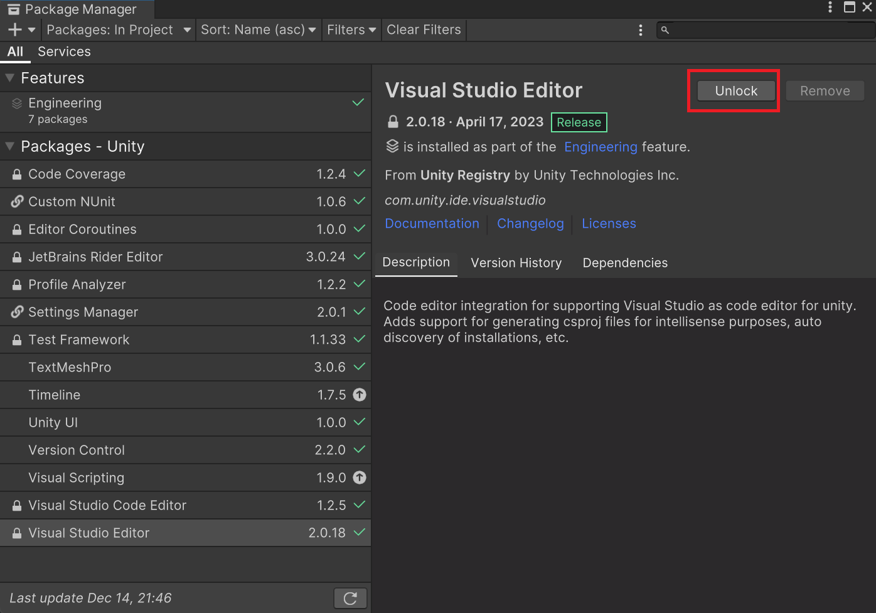
Task: Click the refresh package list icon
Action: [x=350, y=599]
